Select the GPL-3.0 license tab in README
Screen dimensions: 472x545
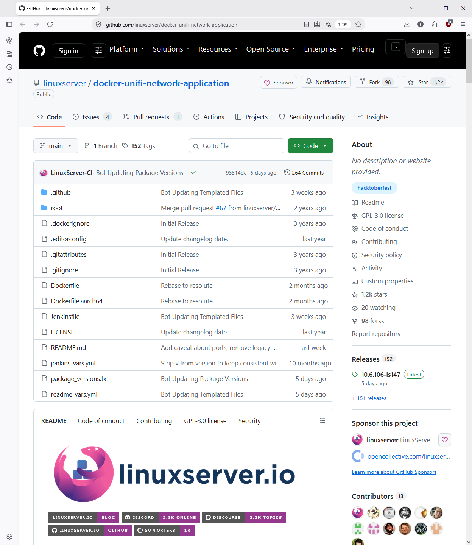[205, 421]
